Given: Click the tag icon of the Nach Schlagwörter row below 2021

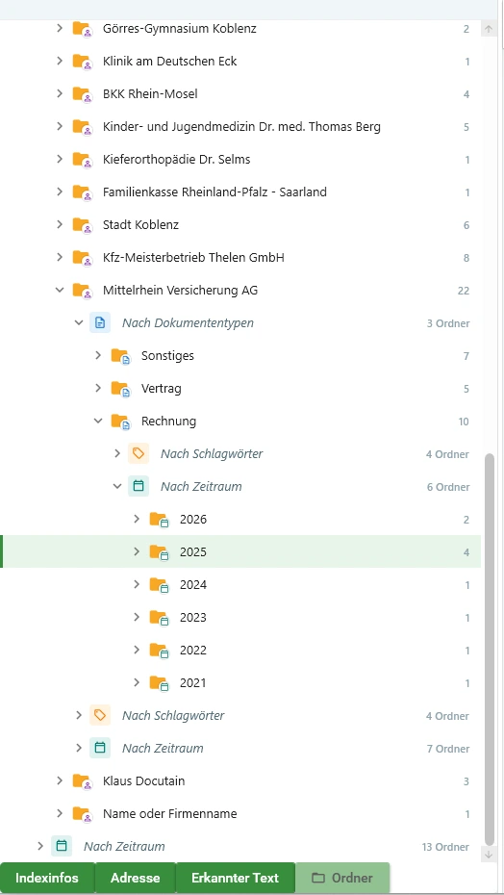Looking at the screenshot, I should point(100,715).
